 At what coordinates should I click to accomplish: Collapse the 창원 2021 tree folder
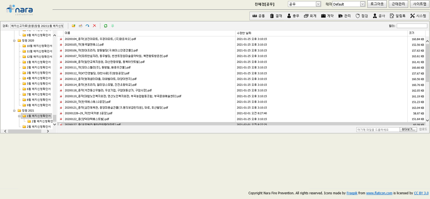coord(14,111)
